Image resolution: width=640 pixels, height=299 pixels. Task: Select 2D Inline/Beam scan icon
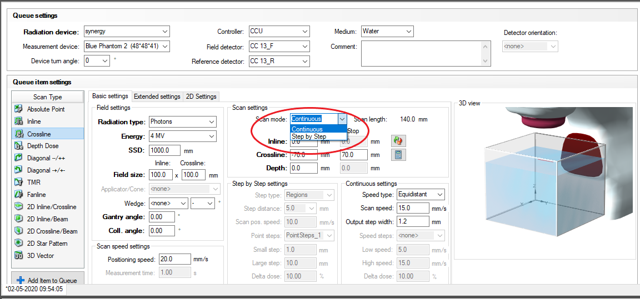pyautogui.click(x=18, y=219)
